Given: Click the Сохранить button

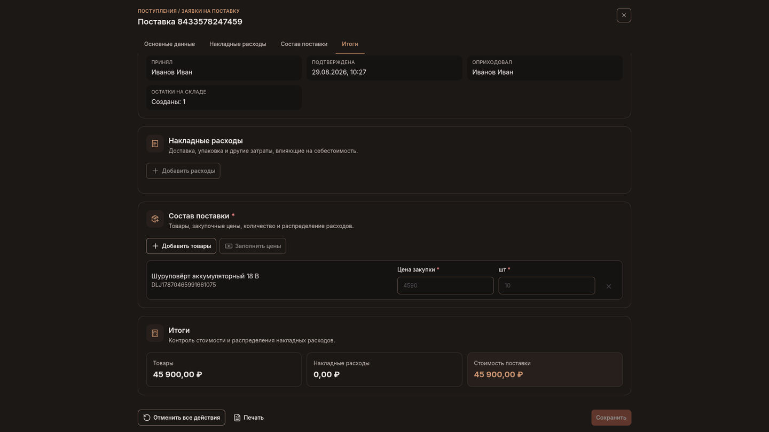Looking at the screenshot, I should [611, 418].
